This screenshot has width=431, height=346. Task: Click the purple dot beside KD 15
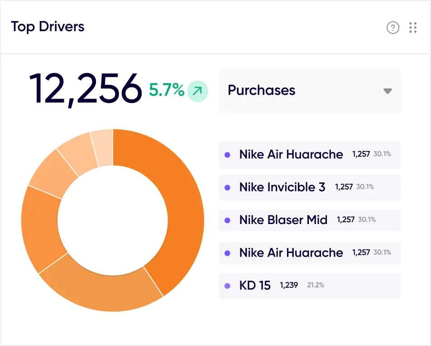click(x=227, y=286)
